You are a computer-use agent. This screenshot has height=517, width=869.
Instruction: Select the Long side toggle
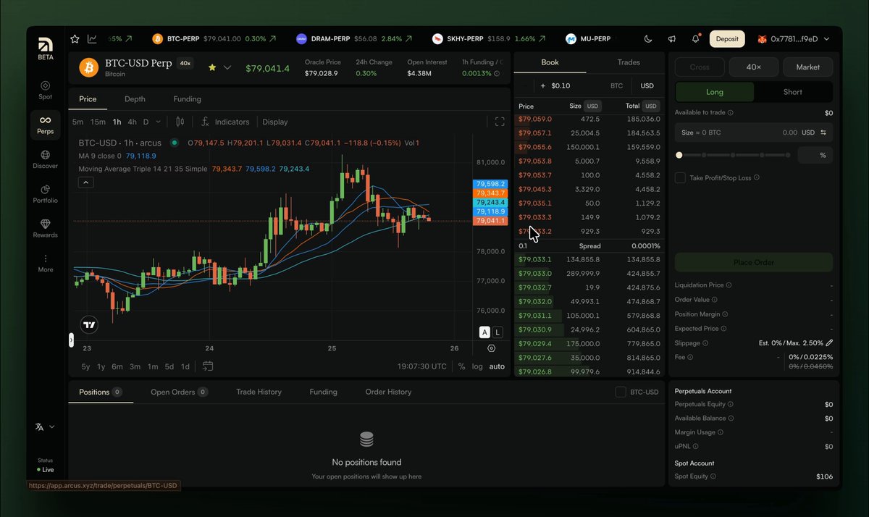(715, 92)
